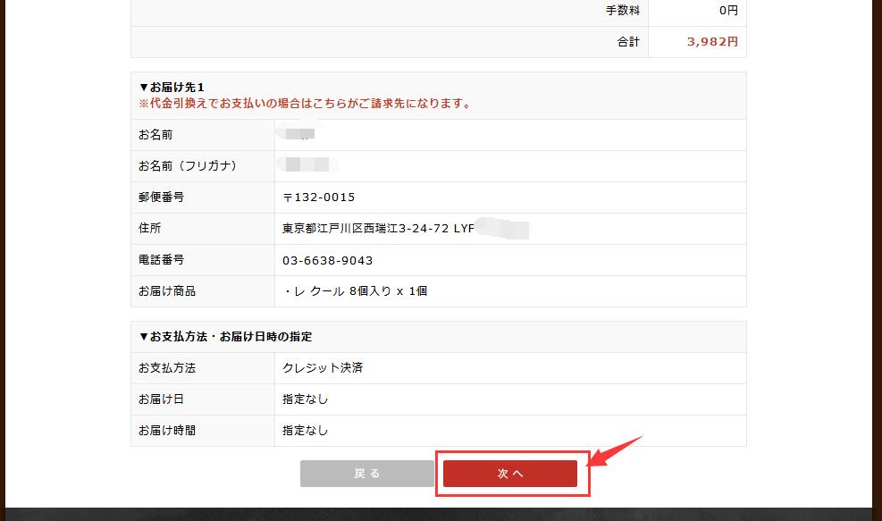The width and height of the screenshot is (882, 521).
Task: Click the お名前（フリガナ） label
Action: (188, 166)
